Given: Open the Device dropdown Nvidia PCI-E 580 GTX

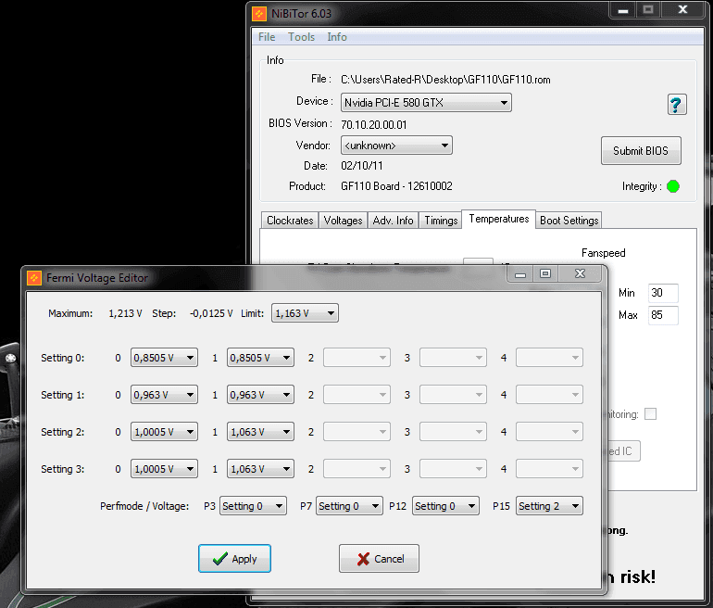Looking at the screenshot, I should click(x=426, y=102).
